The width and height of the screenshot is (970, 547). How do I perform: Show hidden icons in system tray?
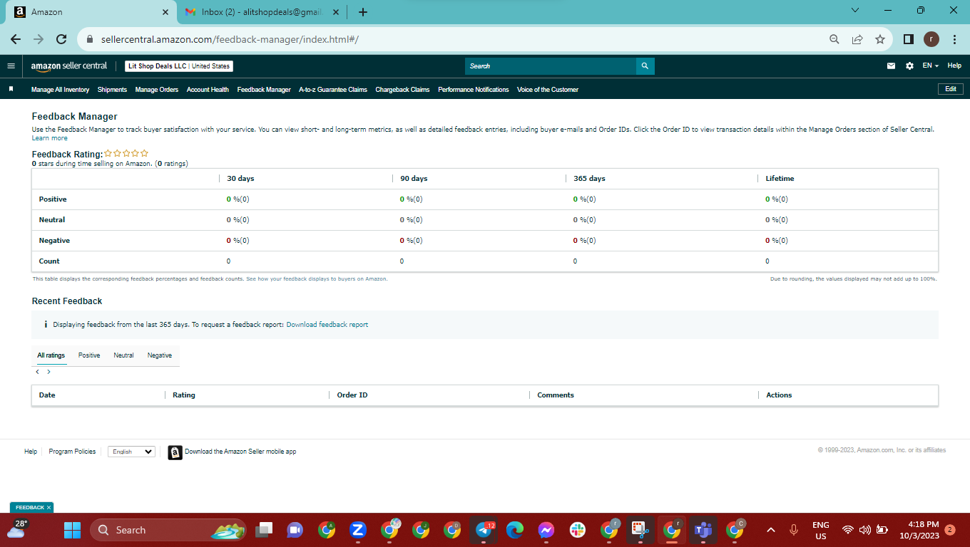point(770,530)
